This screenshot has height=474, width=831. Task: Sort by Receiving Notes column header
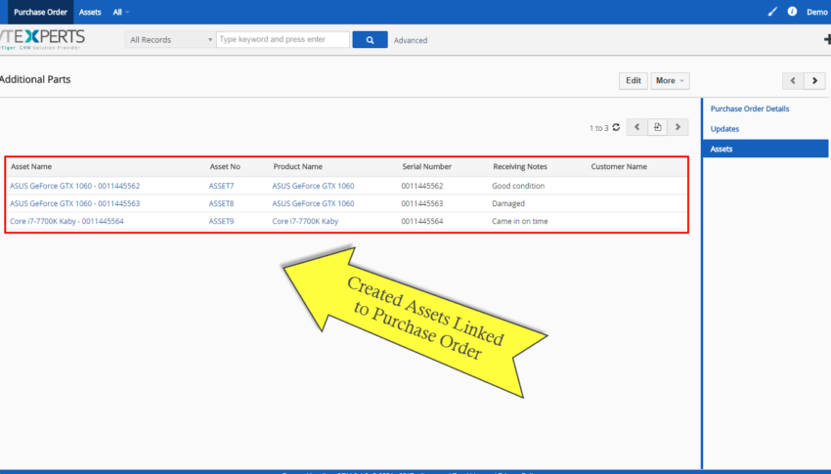[x=520, y=166]
